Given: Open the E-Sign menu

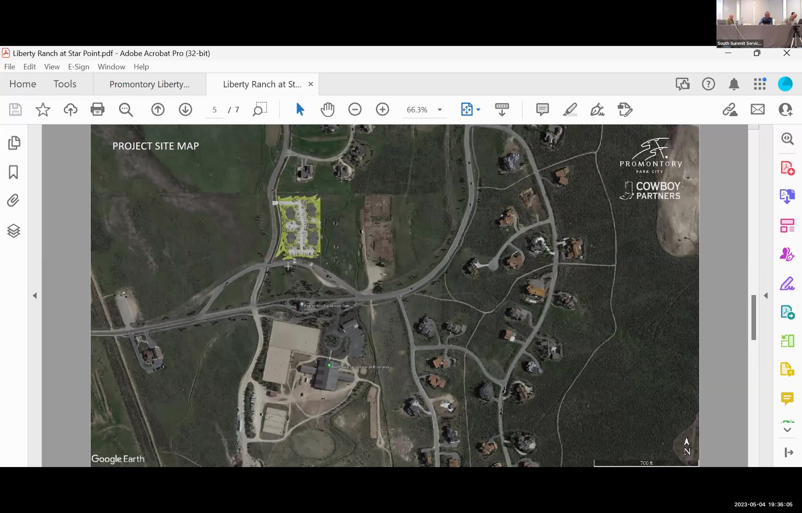Looking at the screenshot, I should 79,67.
